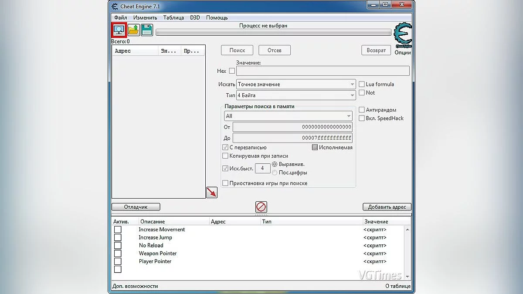523x294 pixels.
Task: Select the Player Pointer entry
Action: point(155,261)
